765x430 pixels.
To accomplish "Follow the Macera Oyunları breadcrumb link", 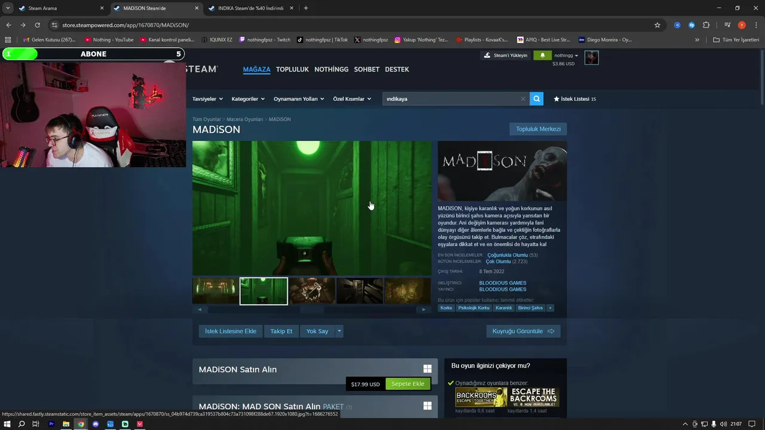I will pyautogui.click(x=244, y=119).
